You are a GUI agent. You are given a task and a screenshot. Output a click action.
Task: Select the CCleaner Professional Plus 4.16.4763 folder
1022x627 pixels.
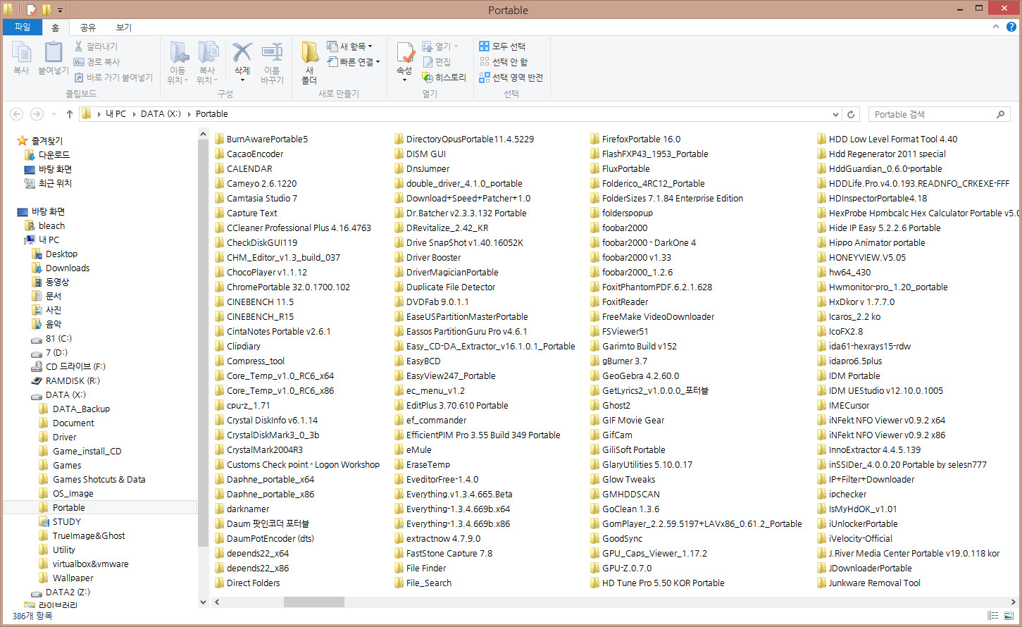[299, 228]
